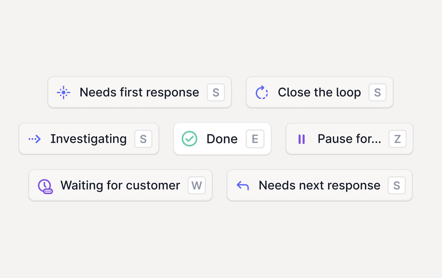Click the W shortcut key badge
Image resolution: width=442 pixels, height=278 pixels.
[x=197, y=185]
